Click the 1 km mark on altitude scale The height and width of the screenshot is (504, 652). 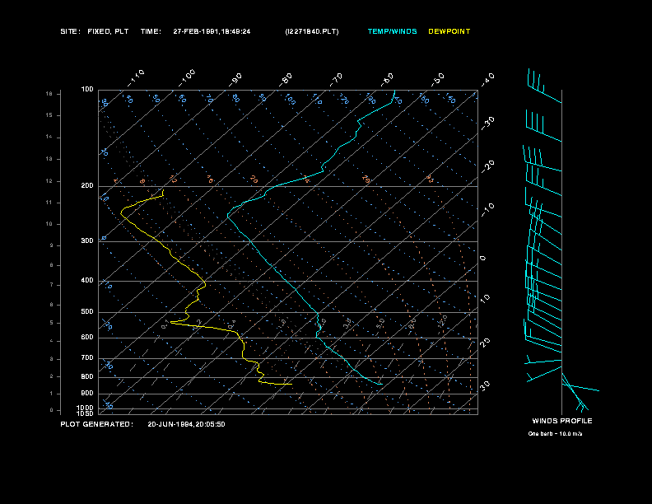52,394
